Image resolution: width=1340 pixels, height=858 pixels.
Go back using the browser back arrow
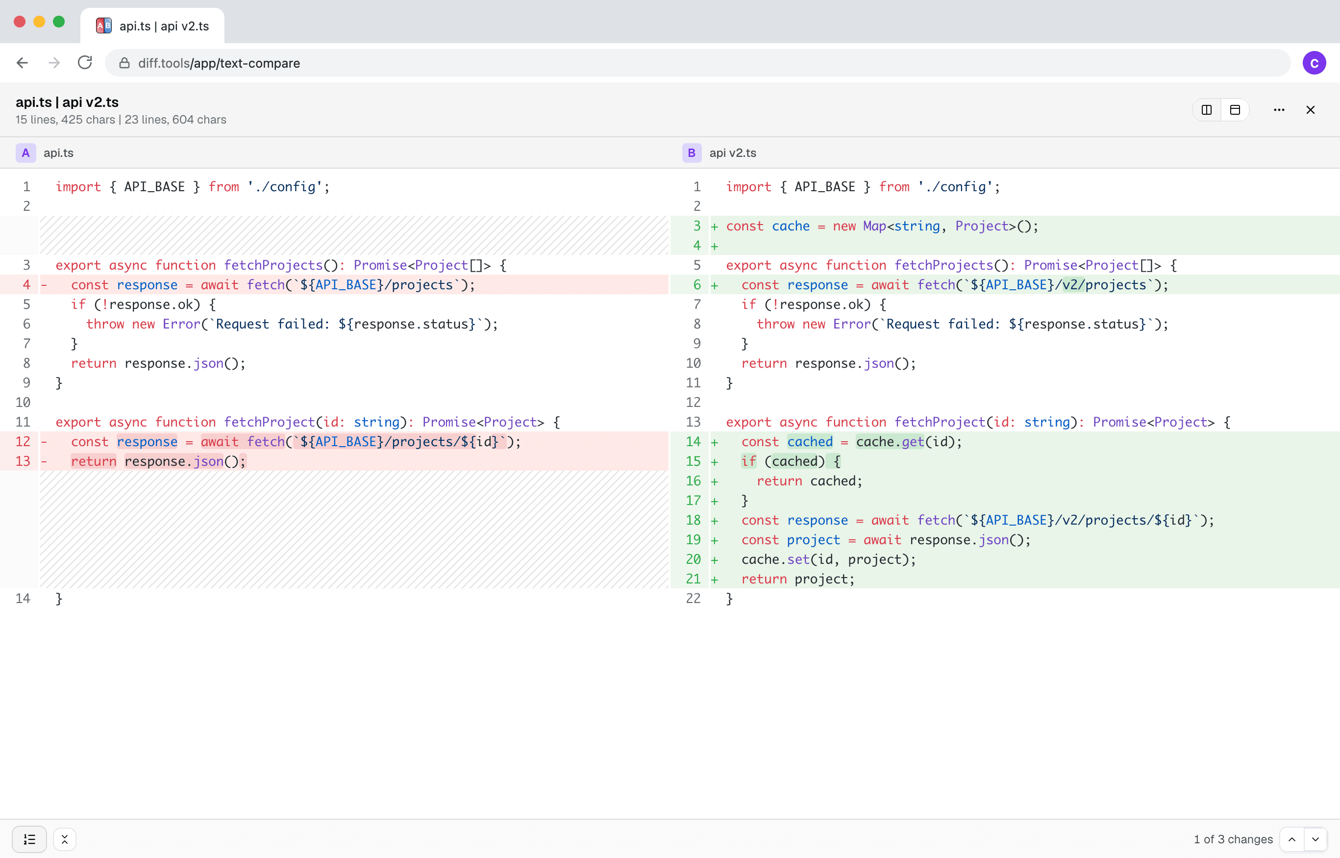coord(22,63)
